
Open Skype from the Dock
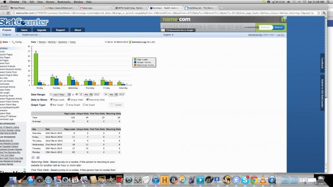pyautogui.click(x=245, y=180)
